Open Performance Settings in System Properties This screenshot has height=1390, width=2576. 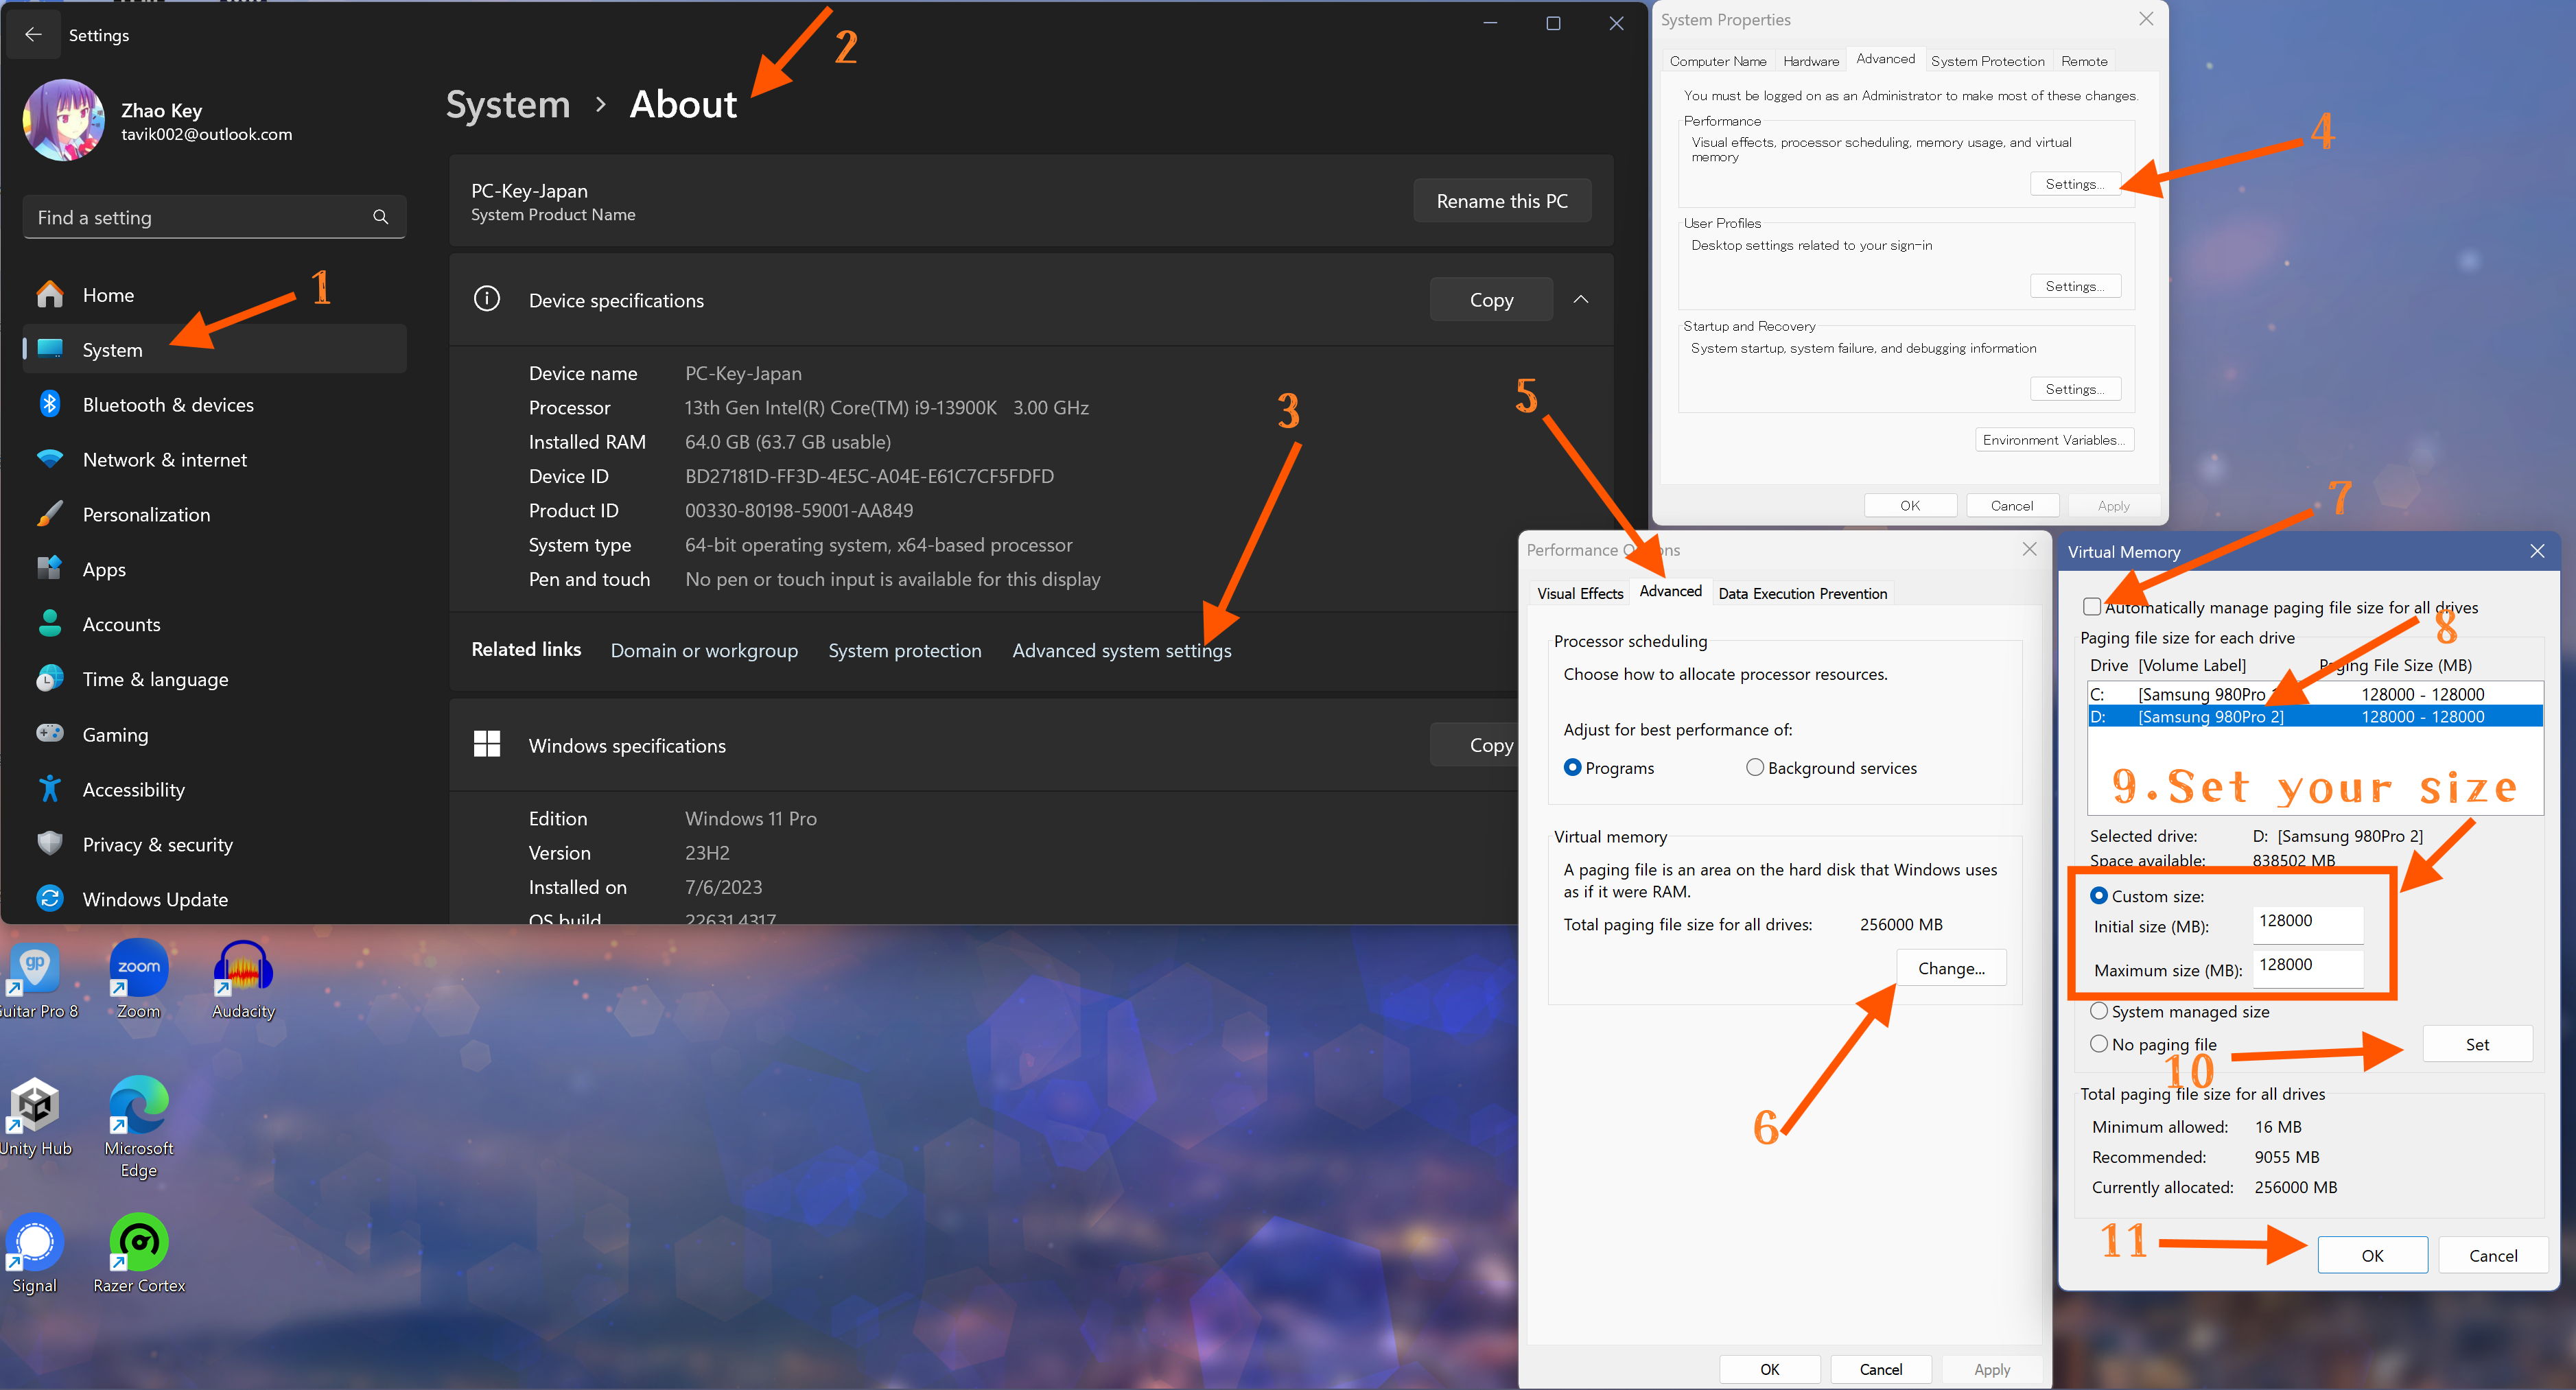pos(2075,184)
